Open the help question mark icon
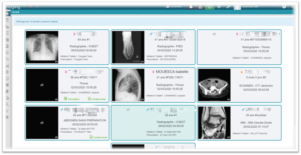Image resolution: width=301 pixels, height=155 pixels. coord(284,7)
